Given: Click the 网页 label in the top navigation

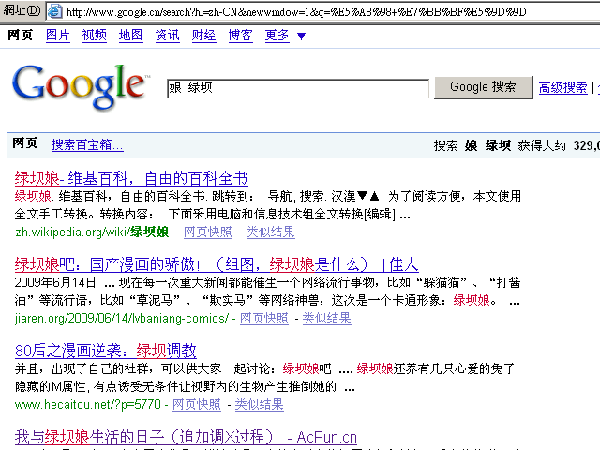Looking at the screenshot, I should [21, 36].
